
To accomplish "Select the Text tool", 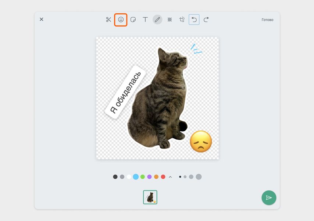I will (x=145, y=19).
